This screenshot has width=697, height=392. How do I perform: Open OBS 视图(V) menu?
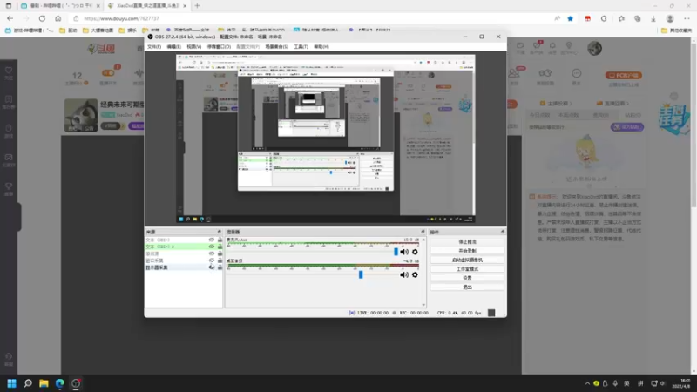point(193,47)
